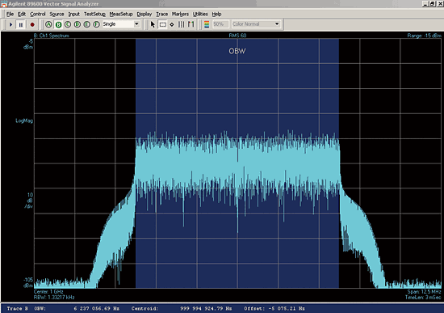Viewport: 444px width, 313px height.
Task: Click the Offset value -5 075.21 Hz
Action: click(287, 308)
